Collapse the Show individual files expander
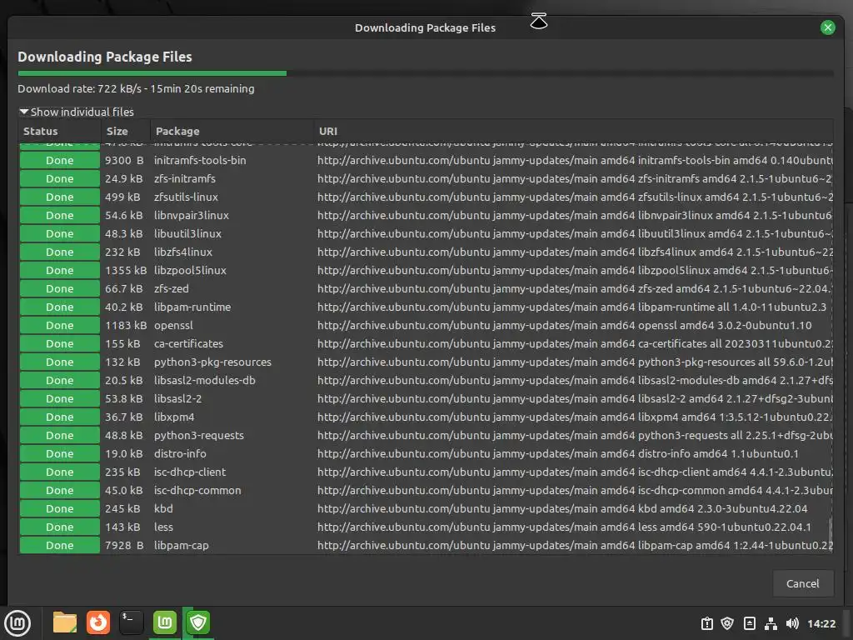 [77, 112]
